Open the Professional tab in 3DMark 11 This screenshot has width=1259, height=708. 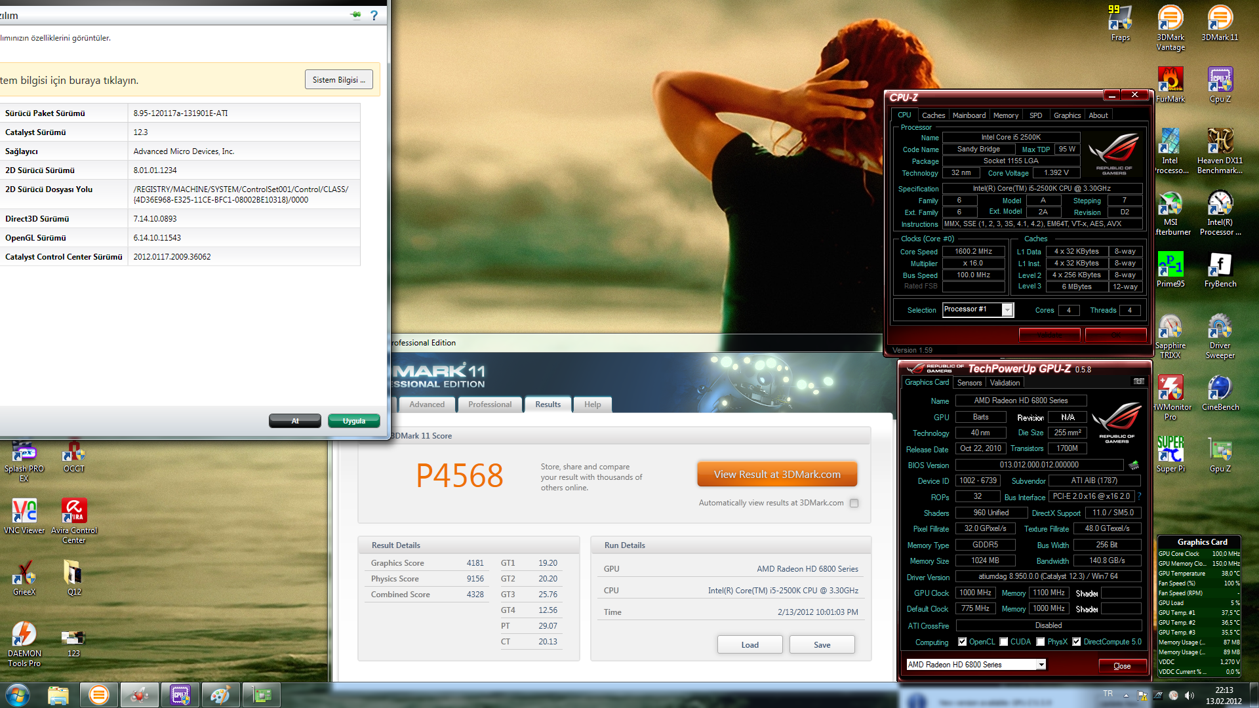coord(490,404)
